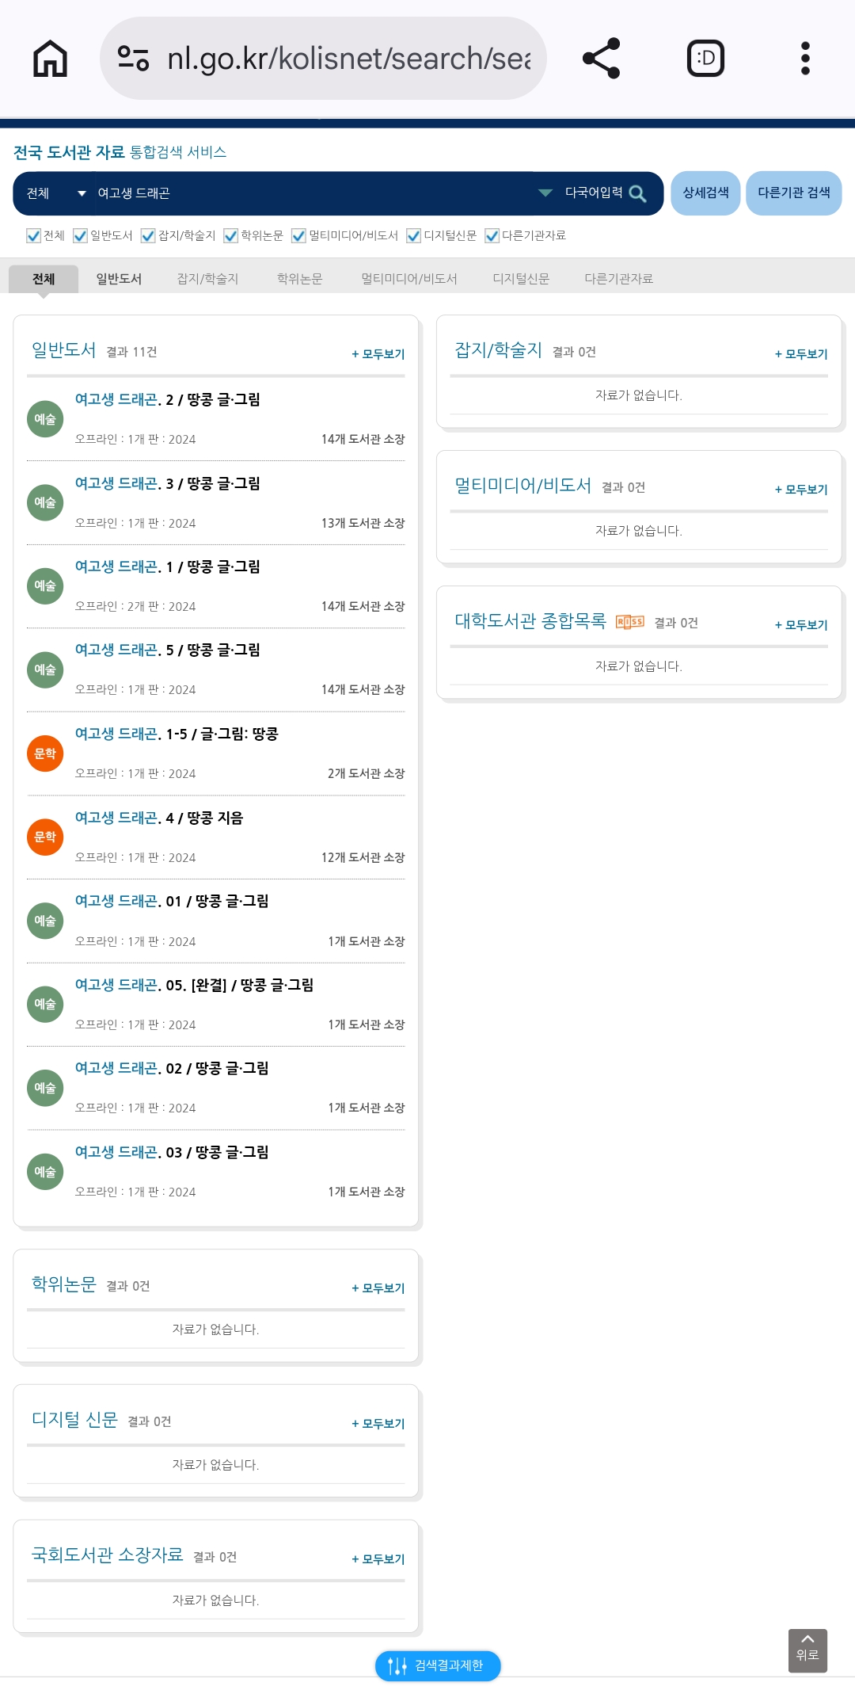Click the 상세검색 button

coord(705,193)
